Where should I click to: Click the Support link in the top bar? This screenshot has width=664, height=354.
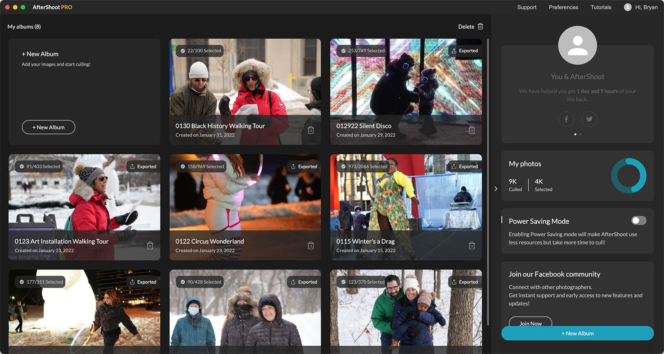click(527, 7)
